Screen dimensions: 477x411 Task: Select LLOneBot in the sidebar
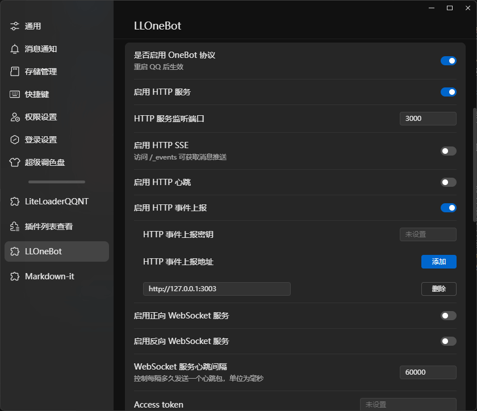(57, 251)
